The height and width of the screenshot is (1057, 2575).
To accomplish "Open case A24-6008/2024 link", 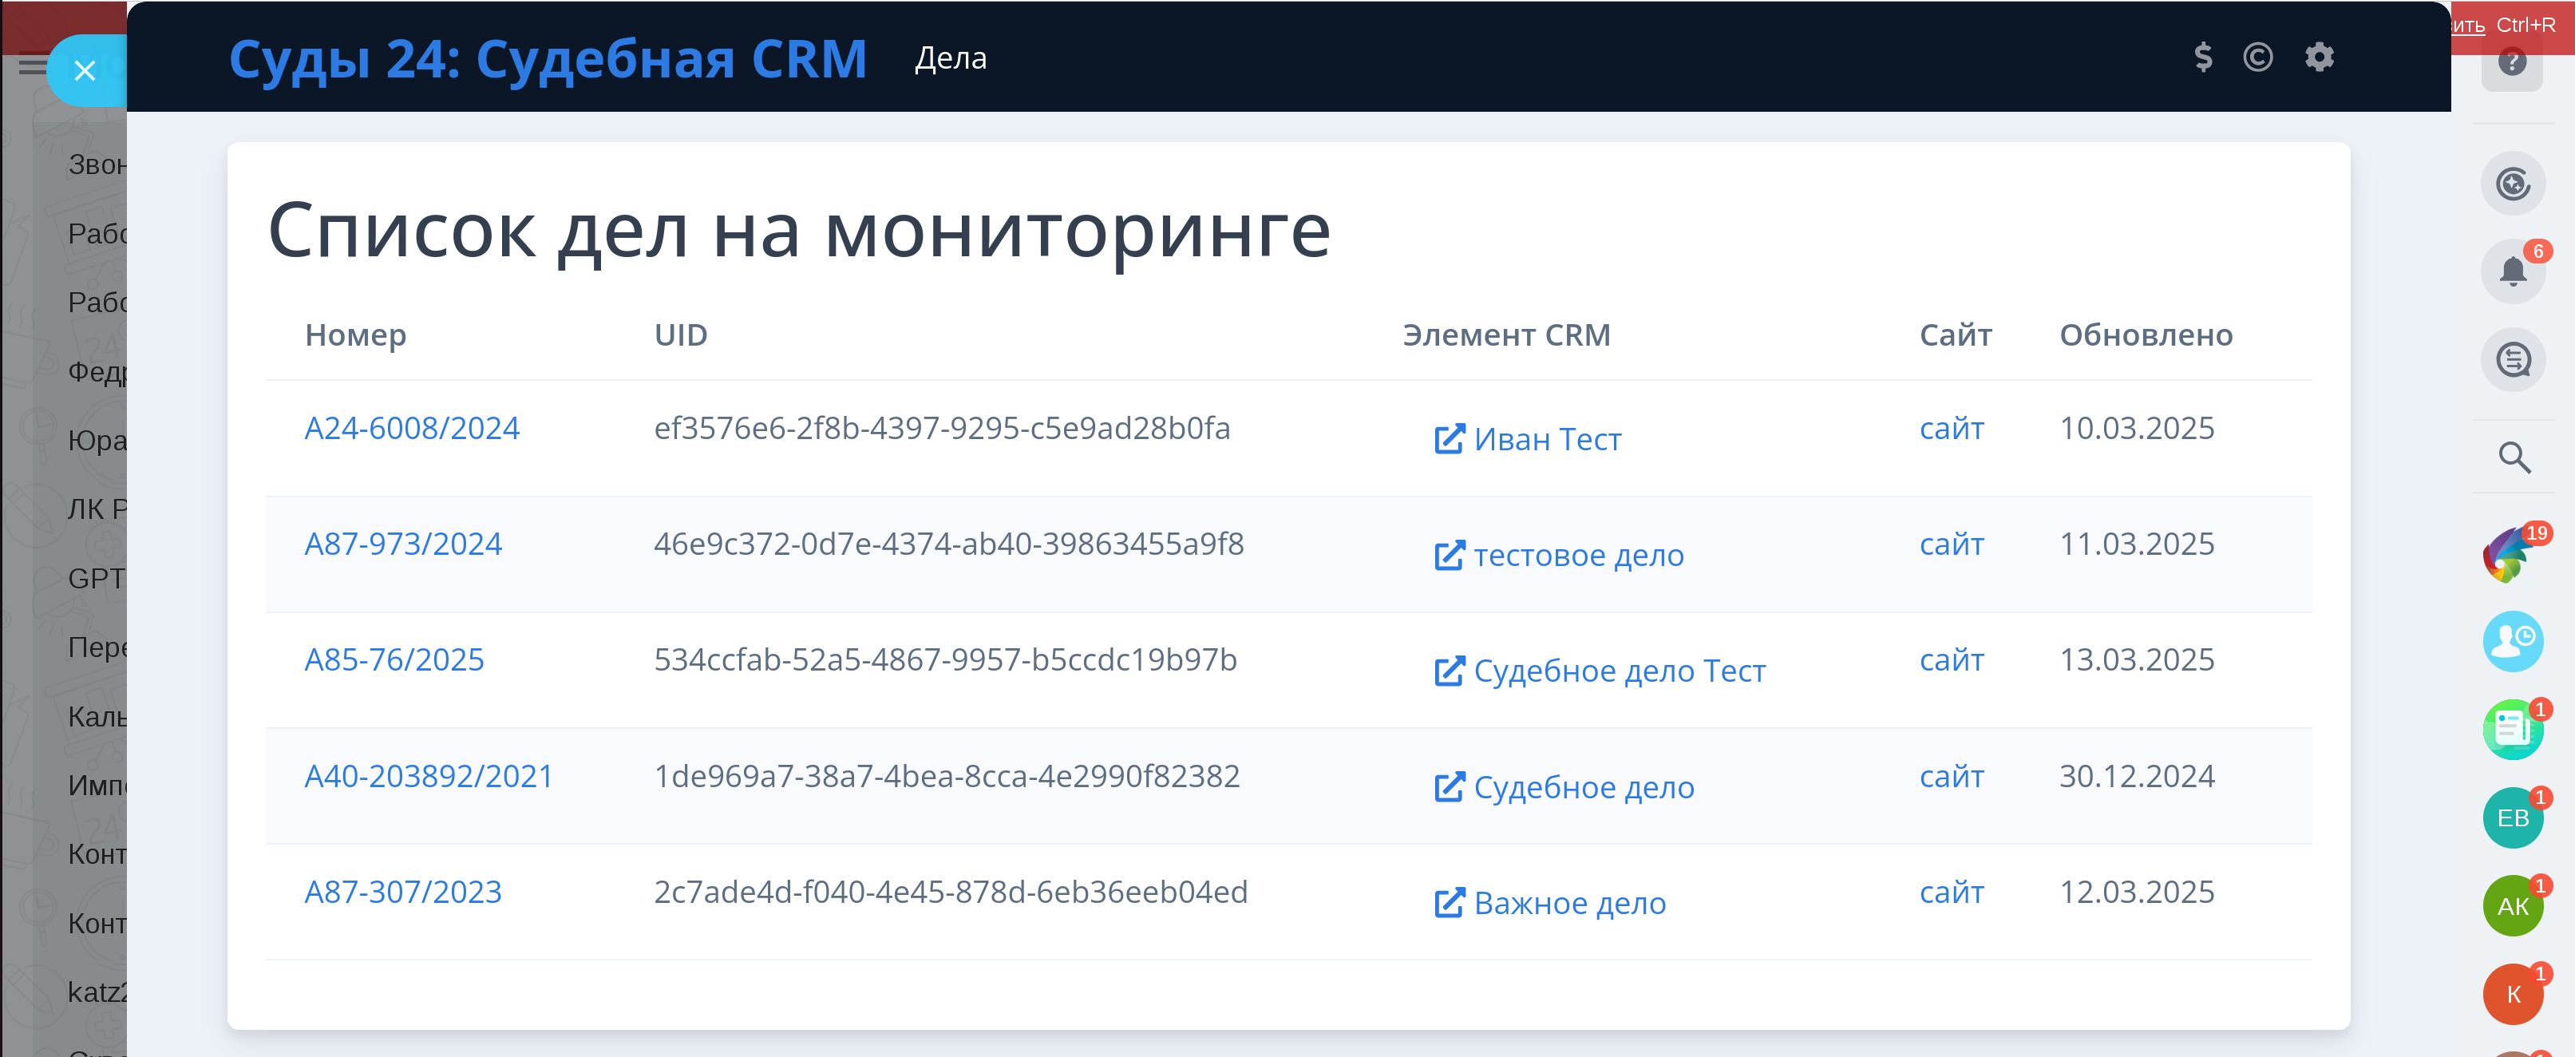I will point(411,428).
